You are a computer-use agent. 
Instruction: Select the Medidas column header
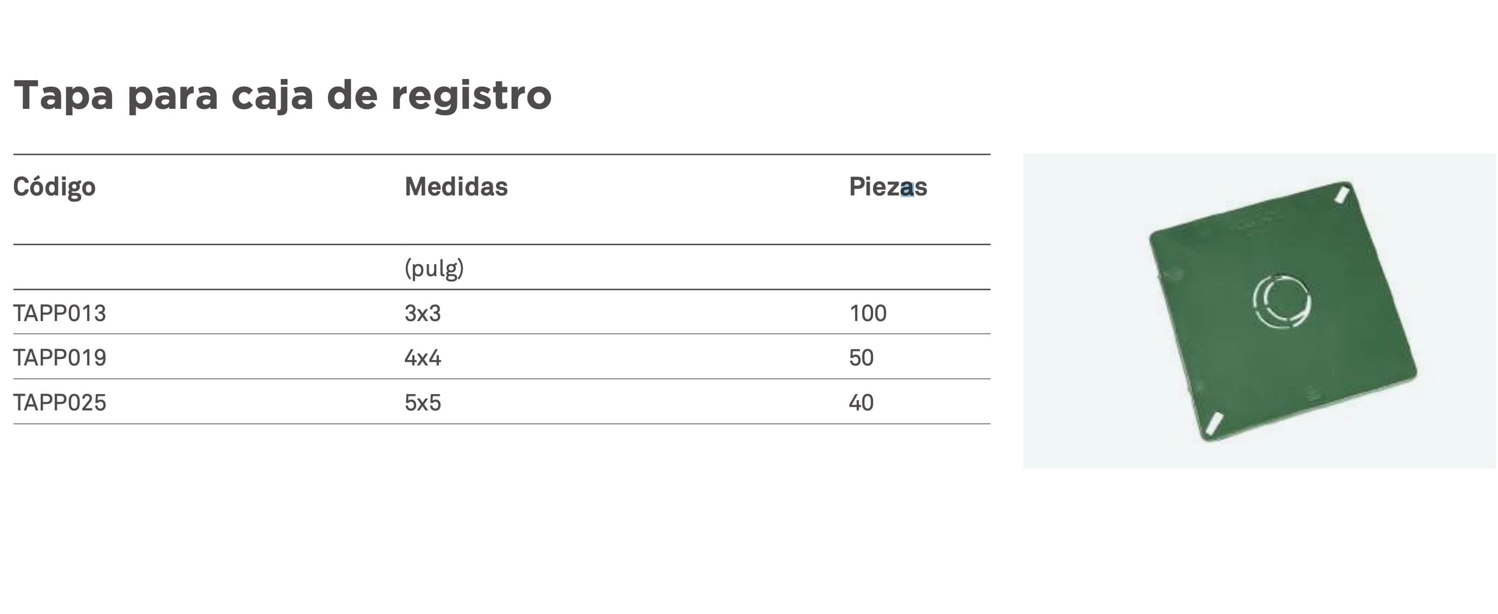pyautogui.click(x=456, y=186)
